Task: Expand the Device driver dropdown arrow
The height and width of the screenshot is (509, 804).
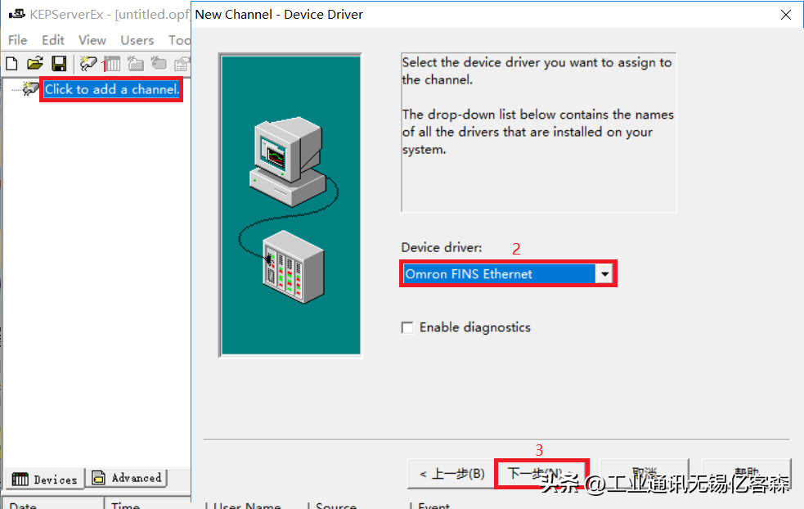Action: coord(604,274)
